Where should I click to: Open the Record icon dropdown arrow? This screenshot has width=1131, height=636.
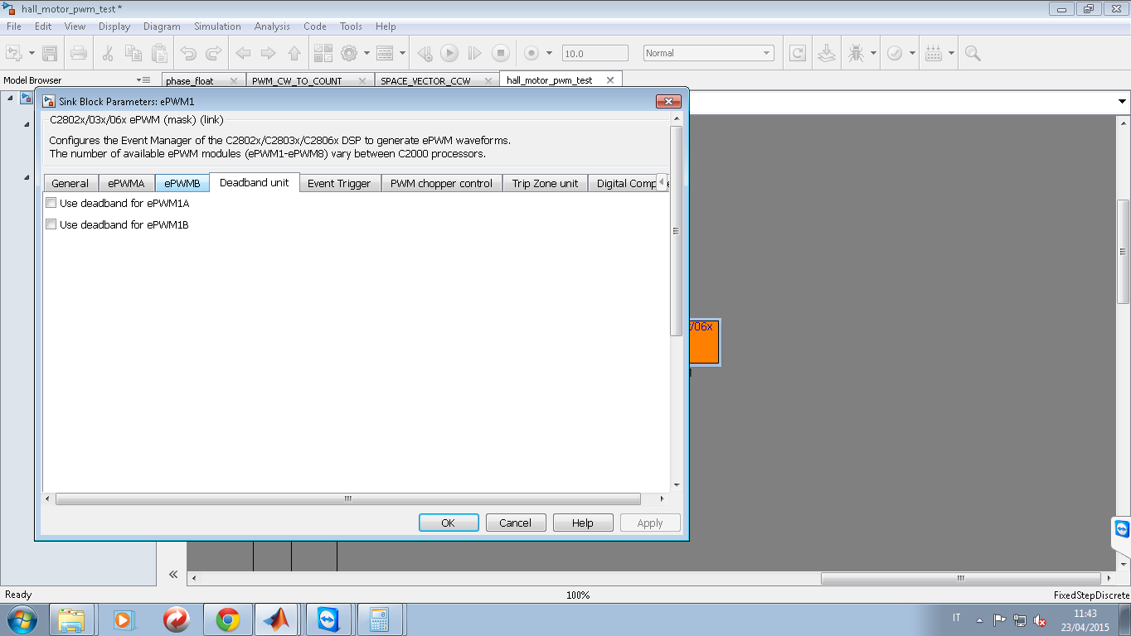coord(549,53)
